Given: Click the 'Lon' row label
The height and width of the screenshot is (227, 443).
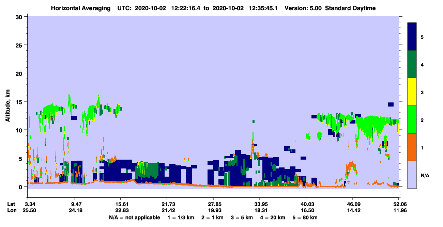Looking at the screenshot, I should click(x=12, y=210).
